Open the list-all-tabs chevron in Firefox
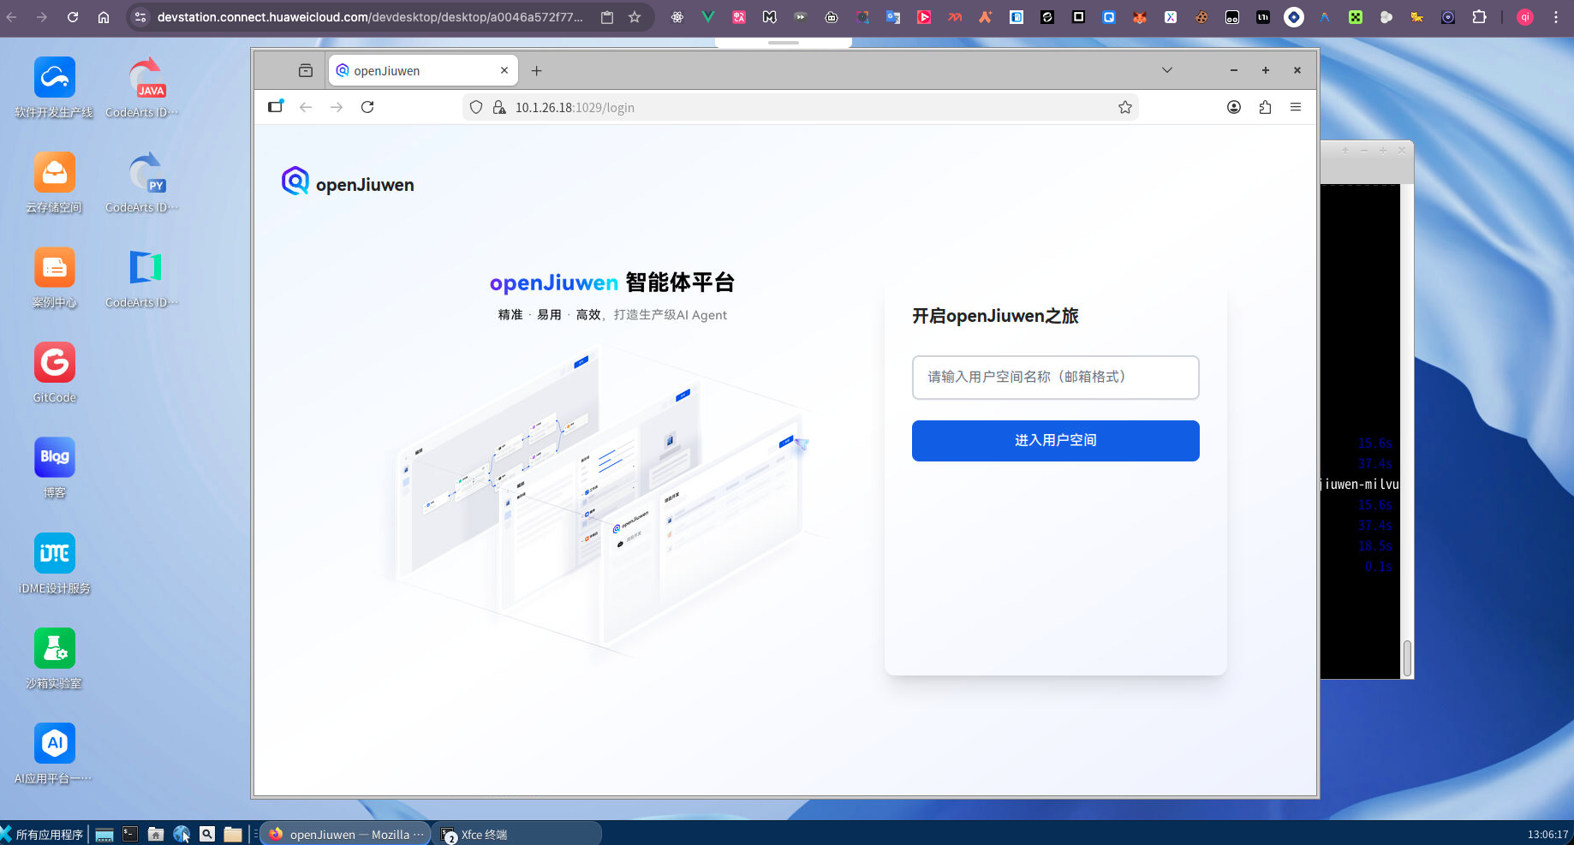The image size is (1574, 845). tap(1167, 70)
